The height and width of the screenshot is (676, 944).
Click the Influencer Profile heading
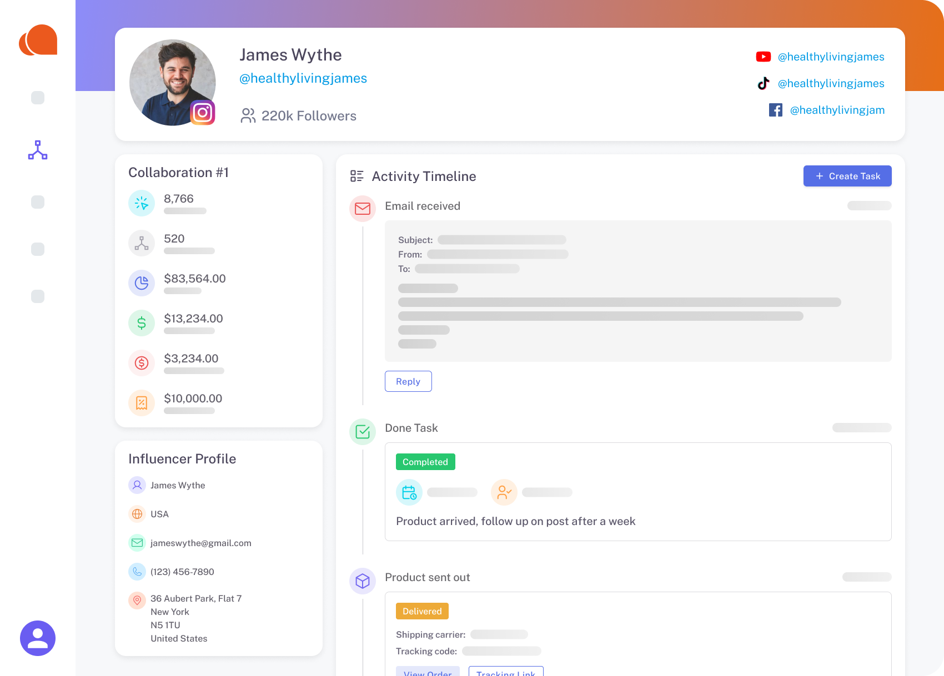click(x=182, y=459)
